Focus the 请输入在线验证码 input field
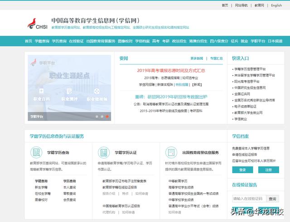 pos(249,199)
